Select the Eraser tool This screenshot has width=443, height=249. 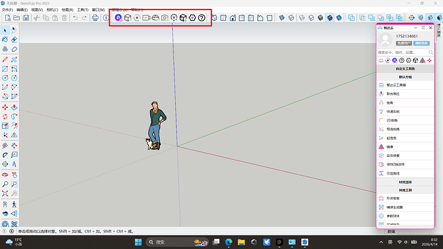[x=14, y=40]
